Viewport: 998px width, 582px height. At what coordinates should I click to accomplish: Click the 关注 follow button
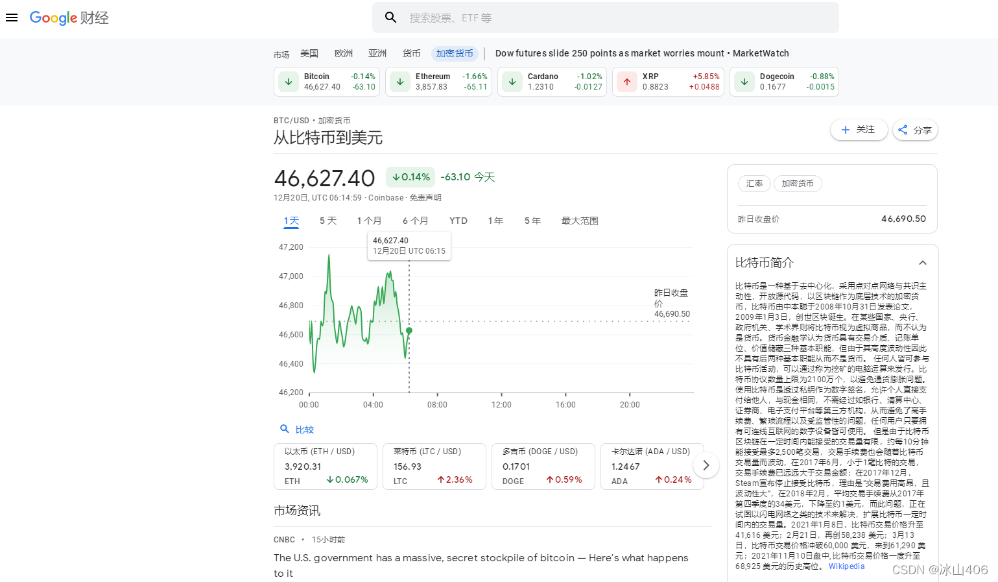(859, 130)
